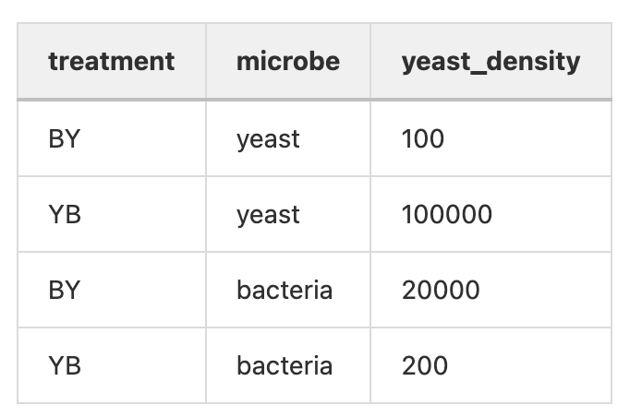Viewport: 630px width, 417px height.
Task: Click the word microbe in header
Action: tap(288, 62)
